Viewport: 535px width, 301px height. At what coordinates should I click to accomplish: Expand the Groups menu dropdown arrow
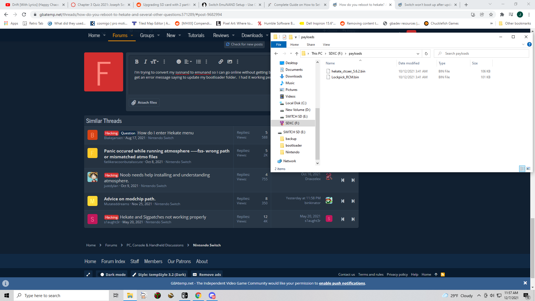[158, 35]
